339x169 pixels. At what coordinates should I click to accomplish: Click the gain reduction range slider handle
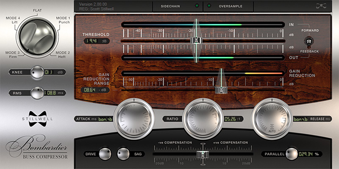click(221, 89)
